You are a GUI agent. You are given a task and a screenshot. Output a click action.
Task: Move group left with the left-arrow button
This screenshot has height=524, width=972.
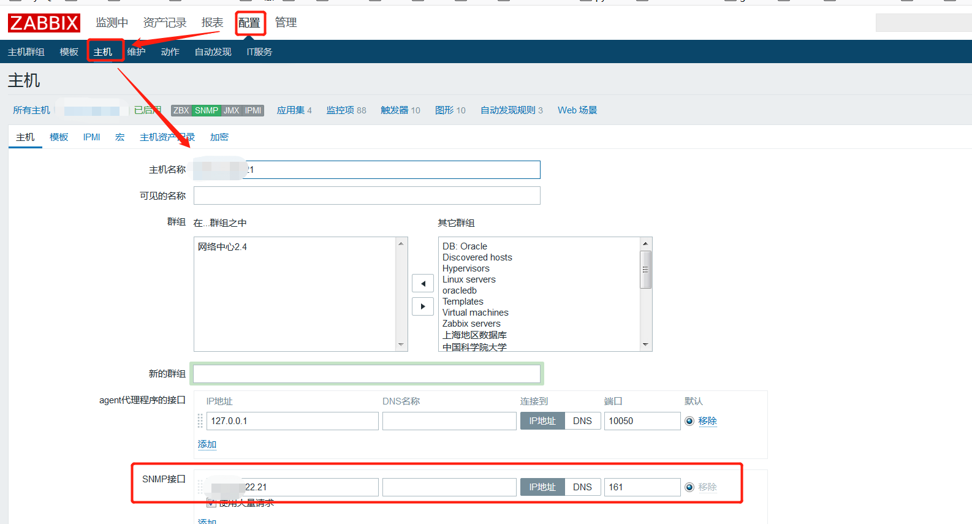423,283
